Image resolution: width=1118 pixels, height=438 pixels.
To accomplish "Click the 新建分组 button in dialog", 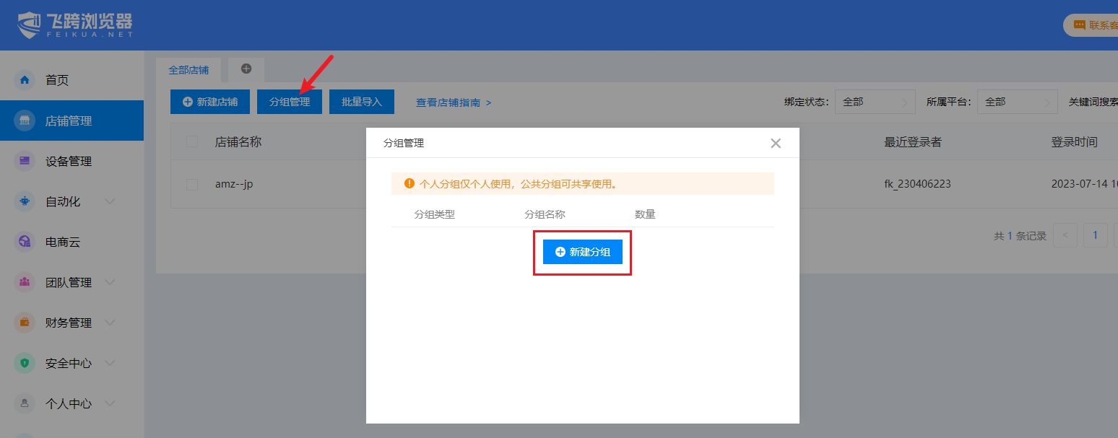I will point(582,252).
